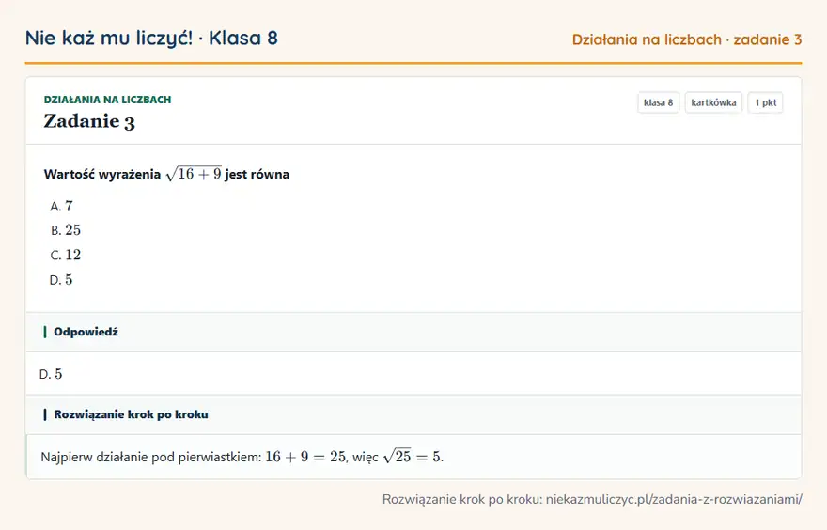This screenshot has height=530, width=827.
Task: Select answer option C. 12
Action: [66, 256]
